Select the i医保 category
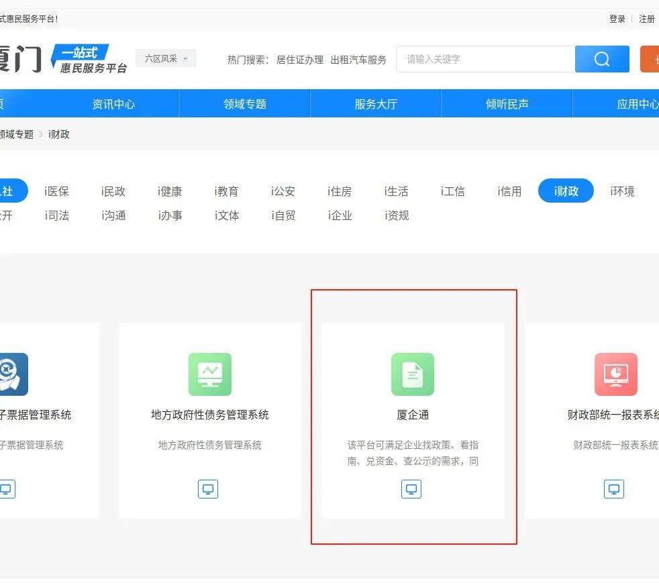Viewport: 659px width, 583px height. [57, 191]
